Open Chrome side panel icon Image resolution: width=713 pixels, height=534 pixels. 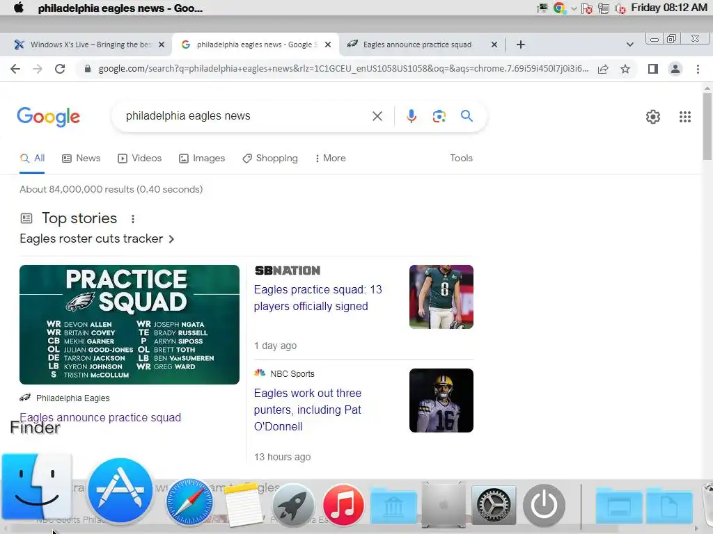point(653,69)
